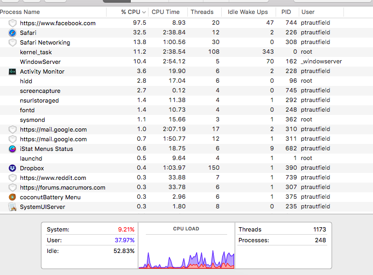This screenshot has height=275, width=373.
Task: Select the SystemUIServer process name
Action: click(x=43, y=207)
